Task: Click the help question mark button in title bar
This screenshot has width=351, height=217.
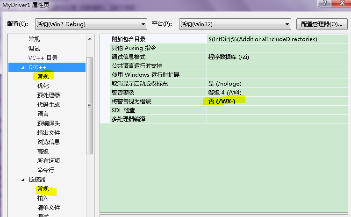Action: coord(324,3)
